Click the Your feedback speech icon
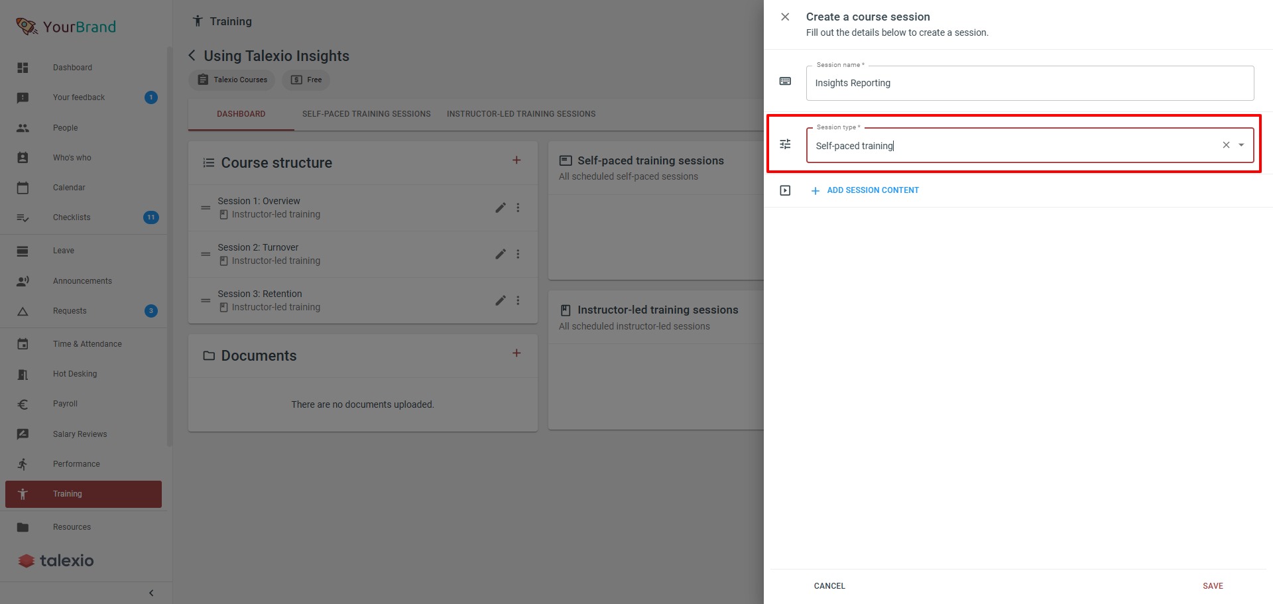Image resolution: width=1273 pixels, height=604 pixels. (23, 98)
